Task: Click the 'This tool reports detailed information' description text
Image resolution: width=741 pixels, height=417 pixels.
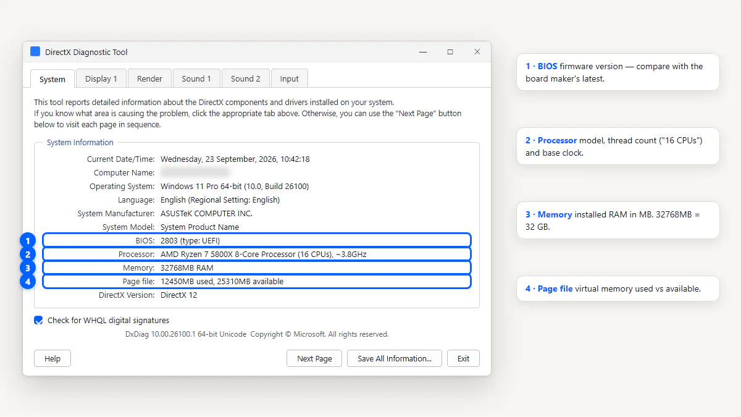Action: (214, 102)
